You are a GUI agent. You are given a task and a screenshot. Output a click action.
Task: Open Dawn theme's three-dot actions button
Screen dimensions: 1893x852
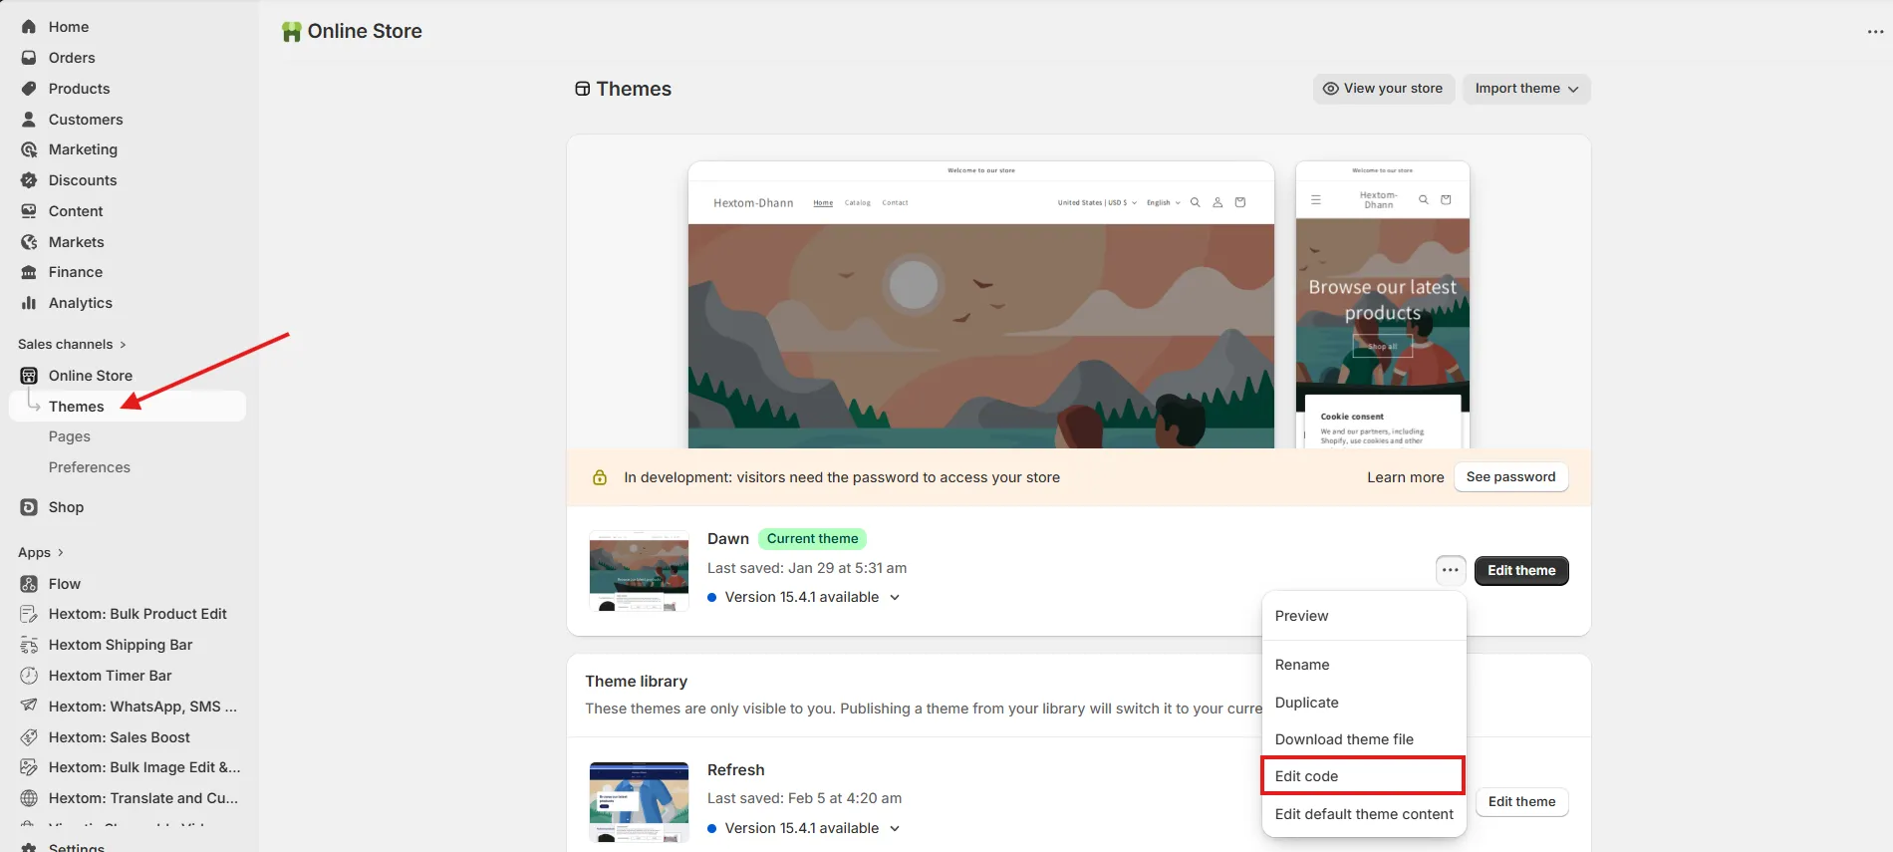pos(1451,571)
